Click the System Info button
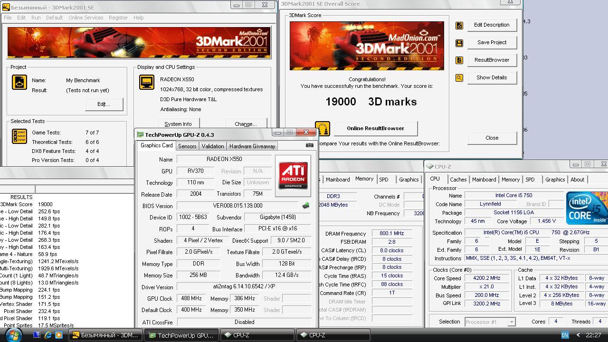Image resolution: width=608 pixels, height=342 pixels. 178,123
